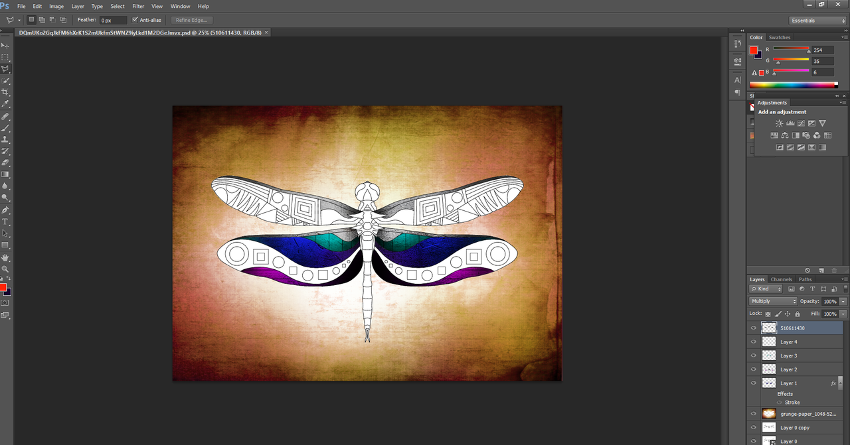The image size is (850, 445).
Task: Select the Hand tool
Action: coord(5,257)
